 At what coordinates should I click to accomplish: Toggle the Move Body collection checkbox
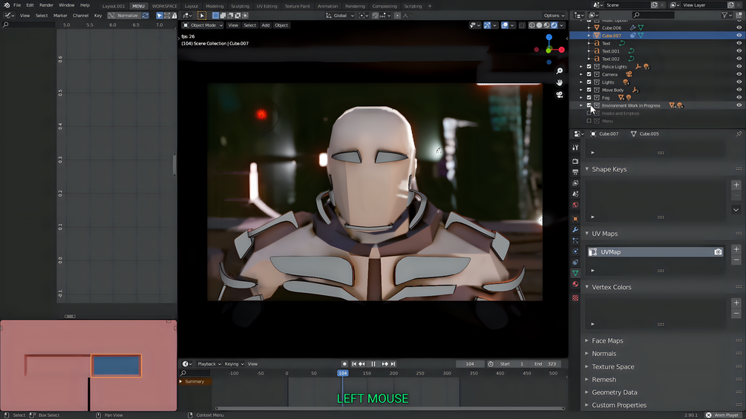(589, 90)
